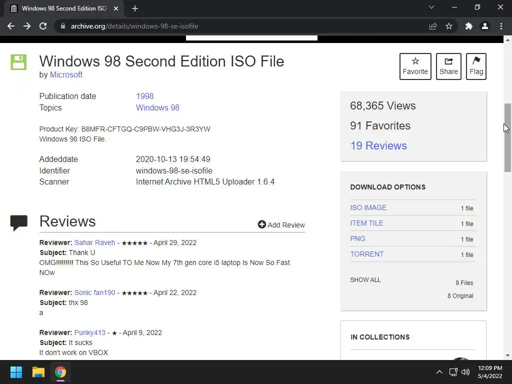This screenshot has height=384, width=512.
Task: Click the Internet Archive HTML5 Uploader scanner value
Action: pos(205,182)
